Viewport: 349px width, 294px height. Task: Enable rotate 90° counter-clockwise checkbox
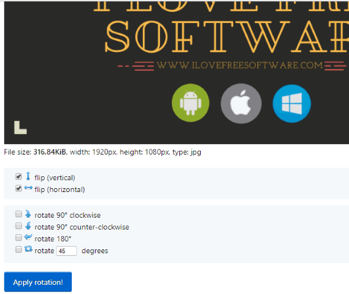18,226
